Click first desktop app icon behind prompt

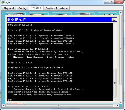[16, 14]
